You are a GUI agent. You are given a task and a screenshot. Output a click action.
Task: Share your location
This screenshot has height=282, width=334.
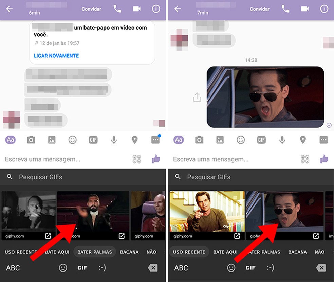pos(134,139)
